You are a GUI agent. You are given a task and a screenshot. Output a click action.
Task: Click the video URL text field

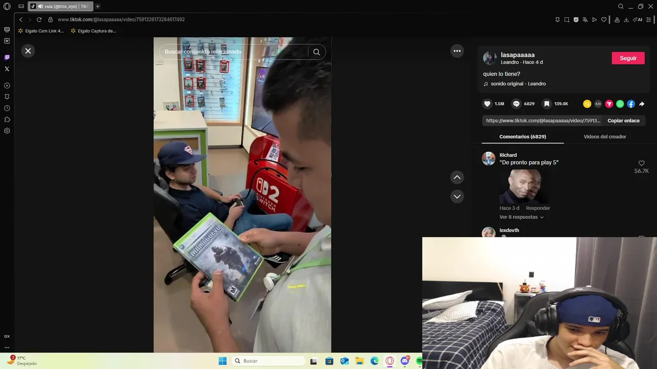point(543,120)
